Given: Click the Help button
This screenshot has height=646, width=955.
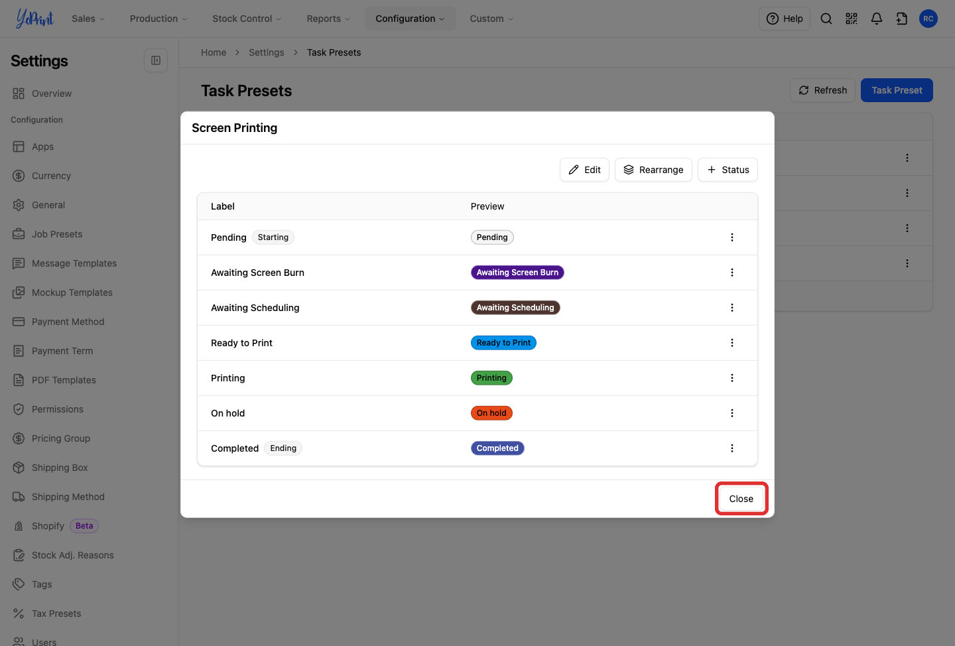Looking at the screenshot, I should 785,19.
